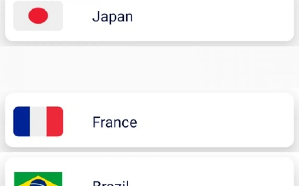Click the red circle on Japan's flag
Image resolution: width=299 pixels, height=186 pixels.
[38, 16]
